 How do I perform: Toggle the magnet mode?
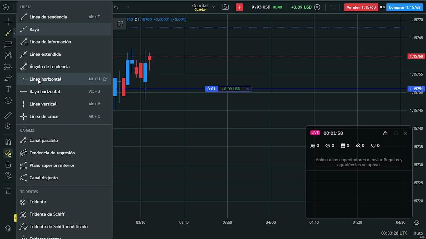8,142
